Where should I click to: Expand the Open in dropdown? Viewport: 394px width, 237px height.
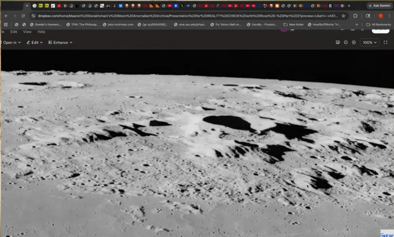[11, 42]
